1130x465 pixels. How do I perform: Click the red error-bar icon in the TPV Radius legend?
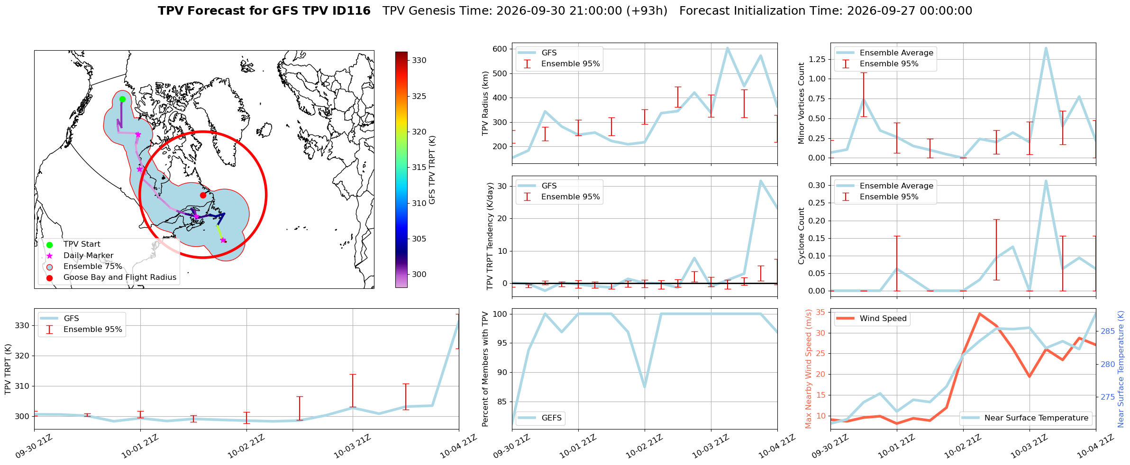click(527, 64)
